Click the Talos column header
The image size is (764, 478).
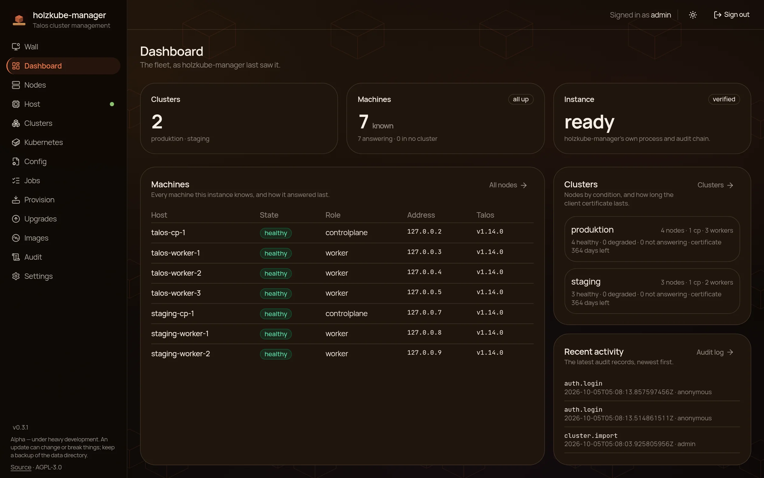pos(485,215)
